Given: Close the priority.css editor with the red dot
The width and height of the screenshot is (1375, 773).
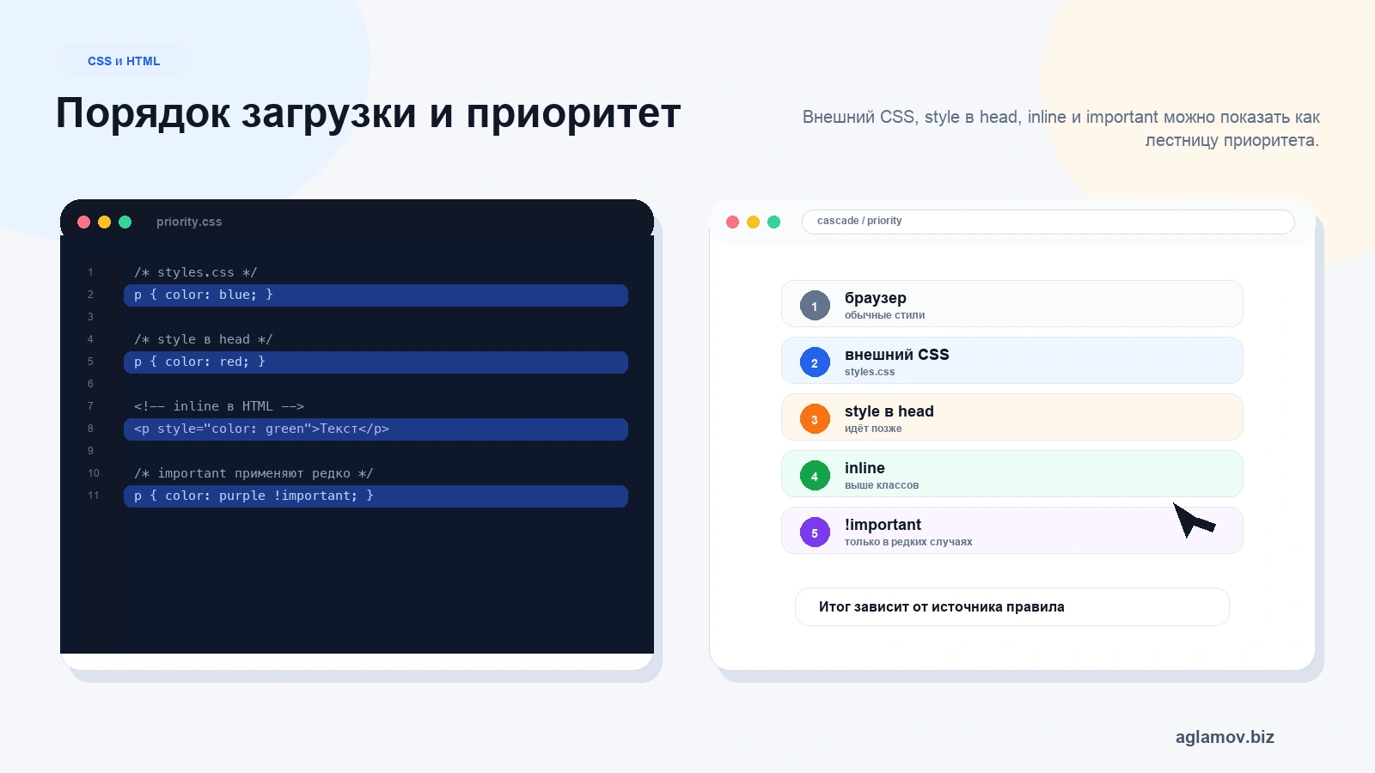Looking at the screenshot, I should 83,222.
